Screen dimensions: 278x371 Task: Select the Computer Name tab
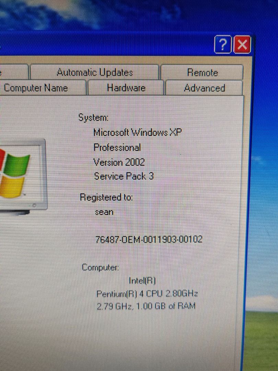point(36,88)
